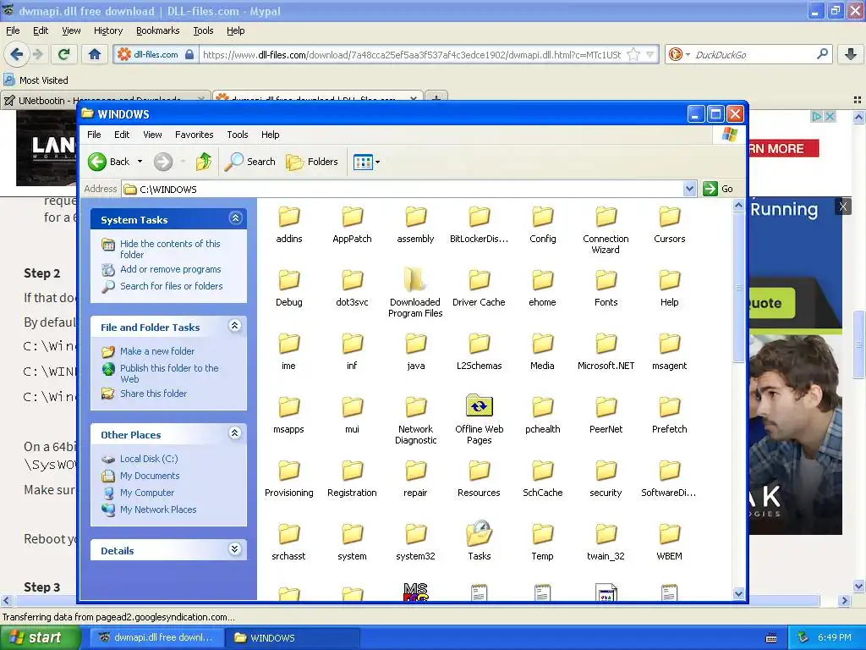The width and height of the screenshot is (866, 650).
Task: Expand the Details panel
Action: click(x=235, y=549)
